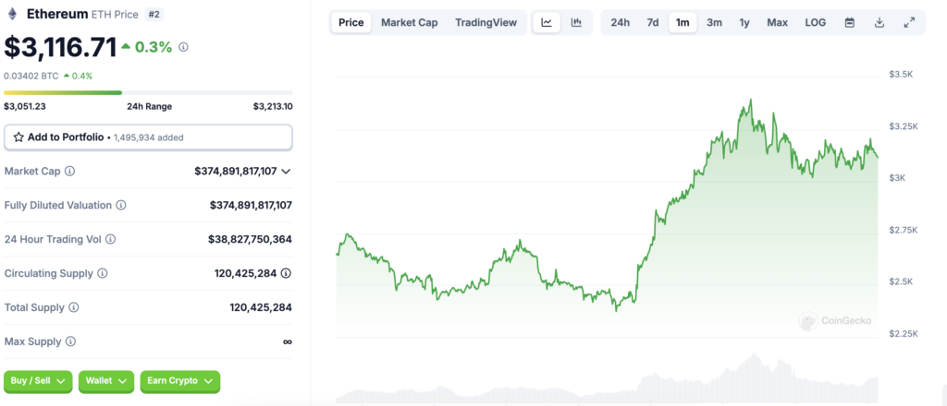Screen dimensions: 947x406
Task: Switch to the line chart icon
Action: [x=547, y=22]
